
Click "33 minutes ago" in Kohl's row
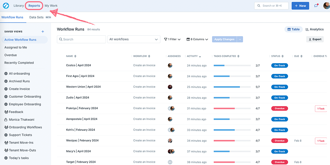click(197, 130)
